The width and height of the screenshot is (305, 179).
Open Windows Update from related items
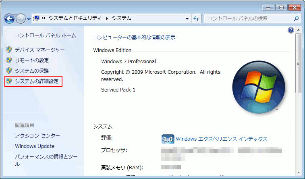35,146
